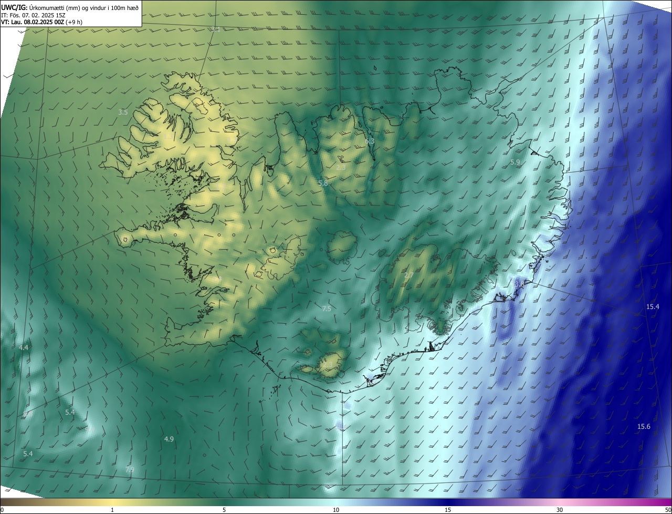Click the 7.9 value label over the sea
The width and height of the screenshot is (672, 514).
click(130, 469)
